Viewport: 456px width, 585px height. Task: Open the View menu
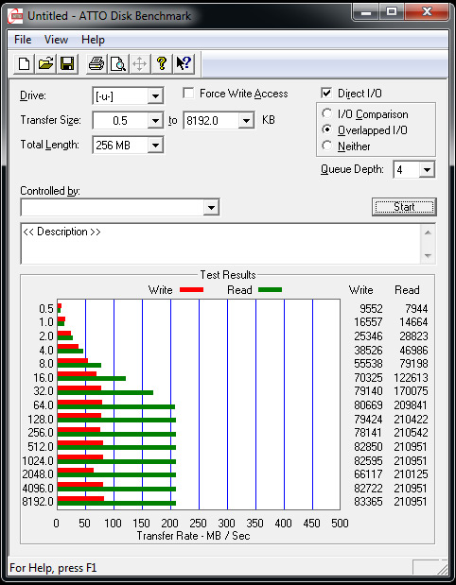click(x=56, y=40)
